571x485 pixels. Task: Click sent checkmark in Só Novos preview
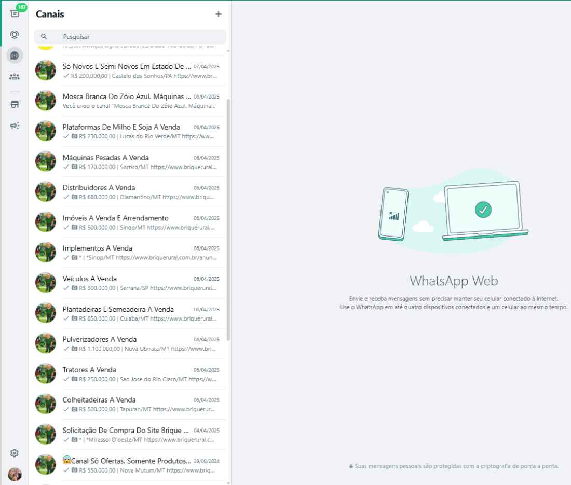(66, 76)
